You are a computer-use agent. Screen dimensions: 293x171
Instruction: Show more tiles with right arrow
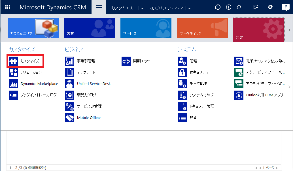289,30
